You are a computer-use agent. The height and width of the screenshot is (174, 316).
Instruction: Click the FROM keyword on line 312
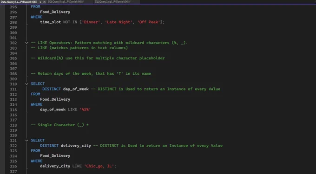coord(35,94)
